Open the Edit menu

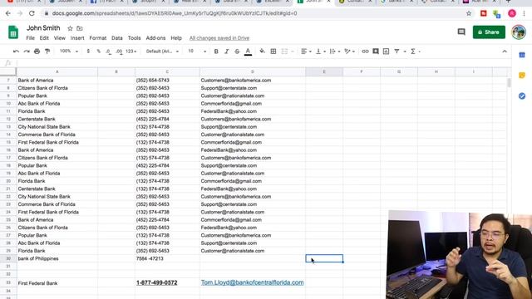(44, 38)
